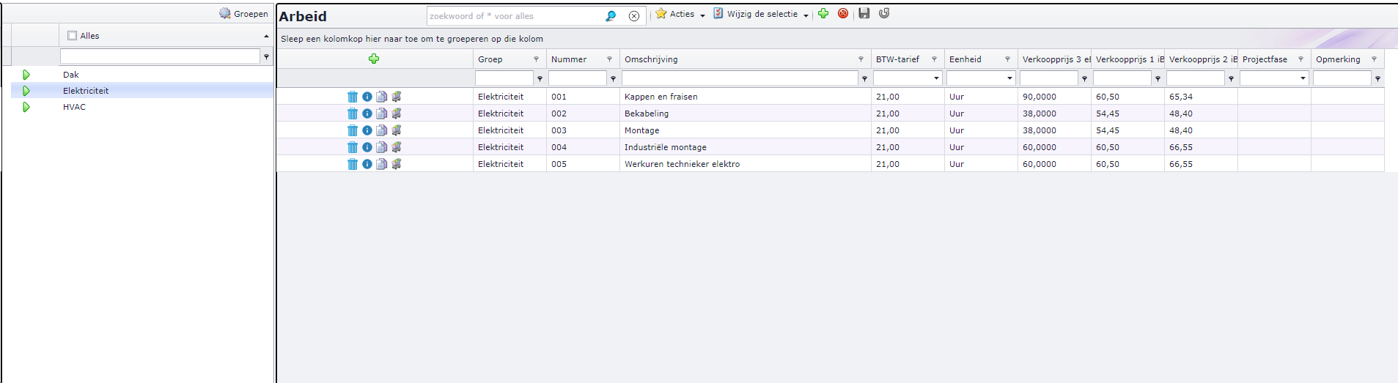Copy the Werkuren technieker elektro row

point(381,164)
